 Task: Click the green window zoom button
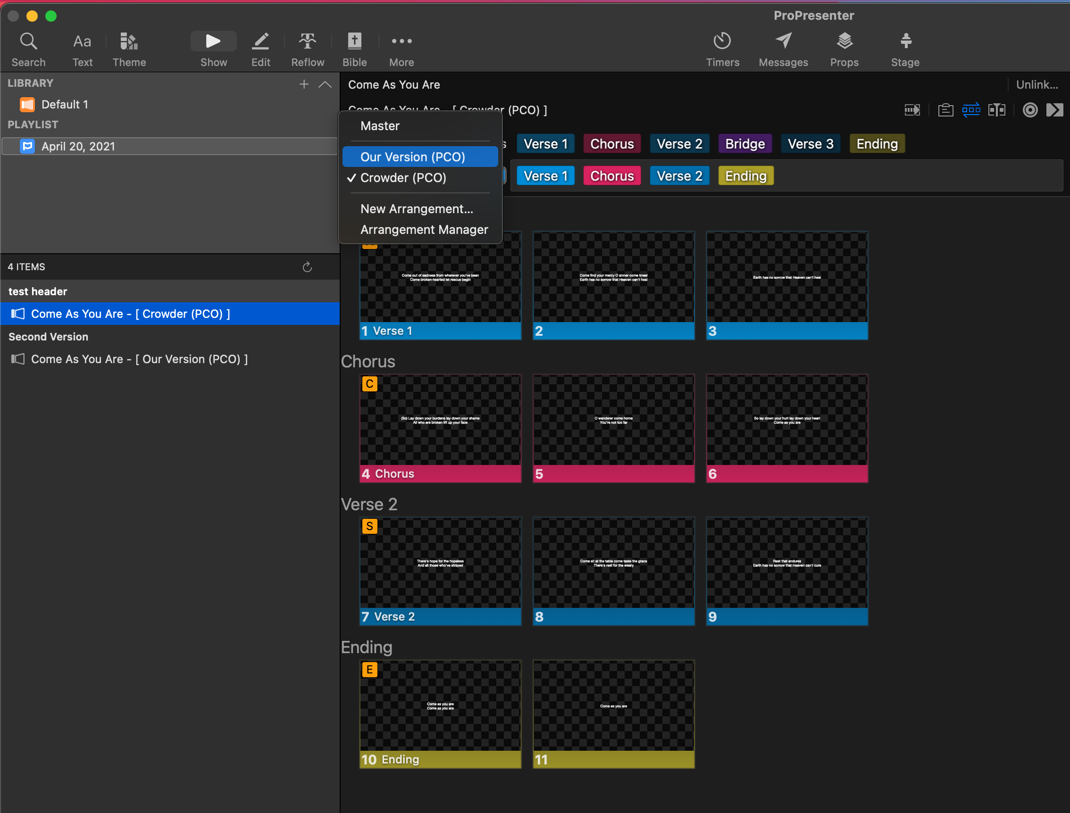tap(51, 16)
